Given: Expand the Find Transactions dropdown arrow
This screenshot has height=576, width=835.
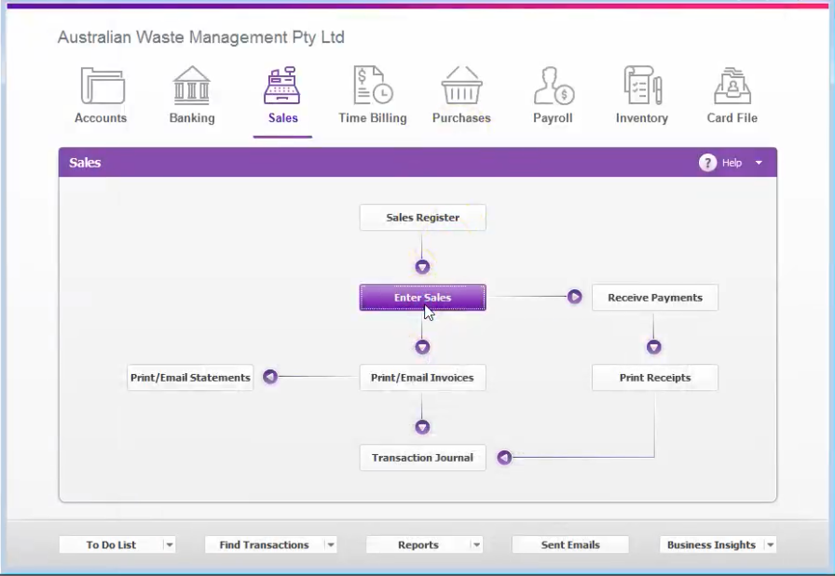Looking at the screenshot, I should tap(331, 544).
